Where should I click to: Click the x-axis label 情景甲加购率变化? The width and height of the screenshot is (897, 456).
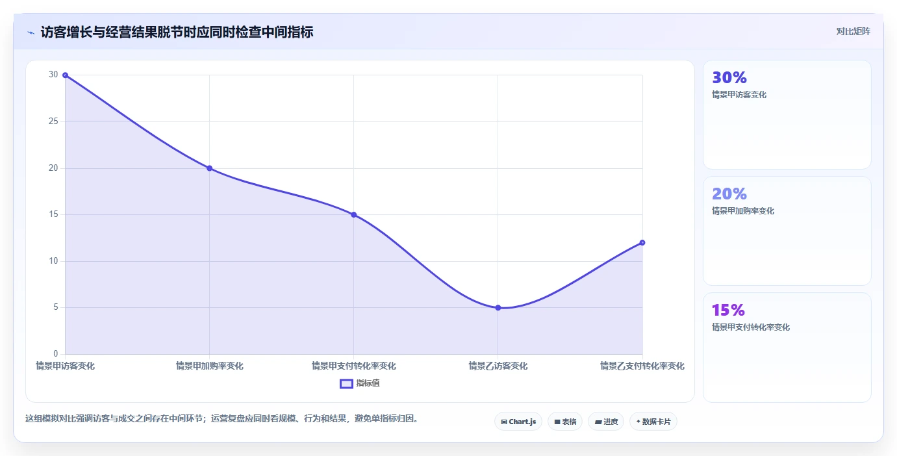209,366
